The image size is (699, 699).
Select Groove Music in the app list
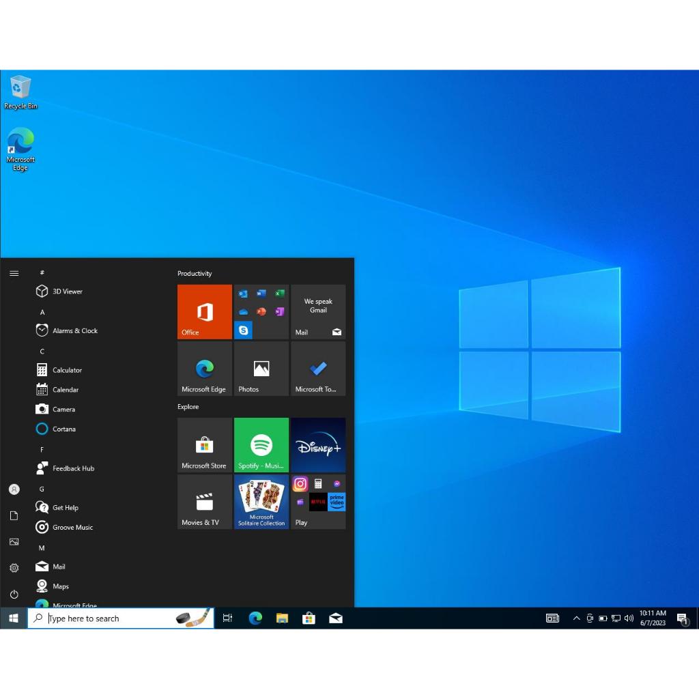point(72,527)
